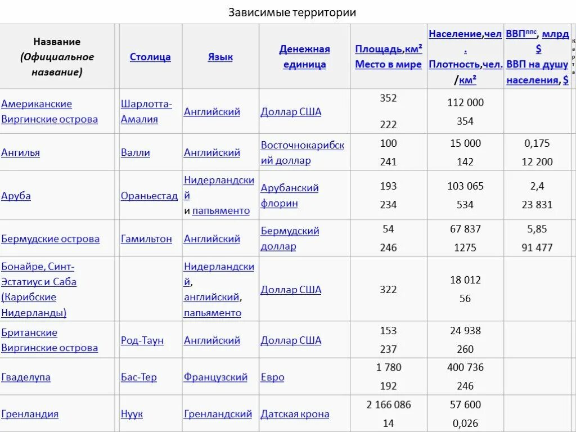The image size is (576, 432).
Task: Open the Столица column header link
Action: click(x=150, y=57)
